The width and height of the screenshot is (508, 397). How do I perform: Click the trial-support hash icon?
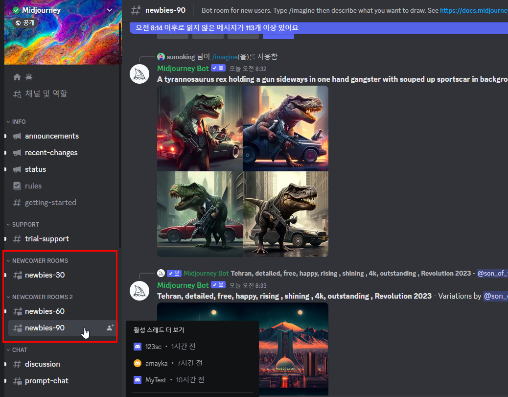[17, 239]
